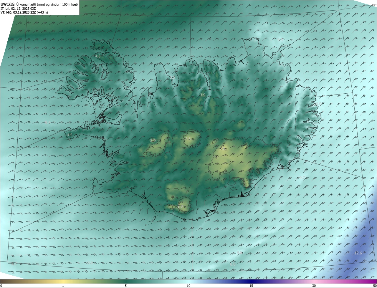Click the 15 tick on the colorbar

pos(251,286)
